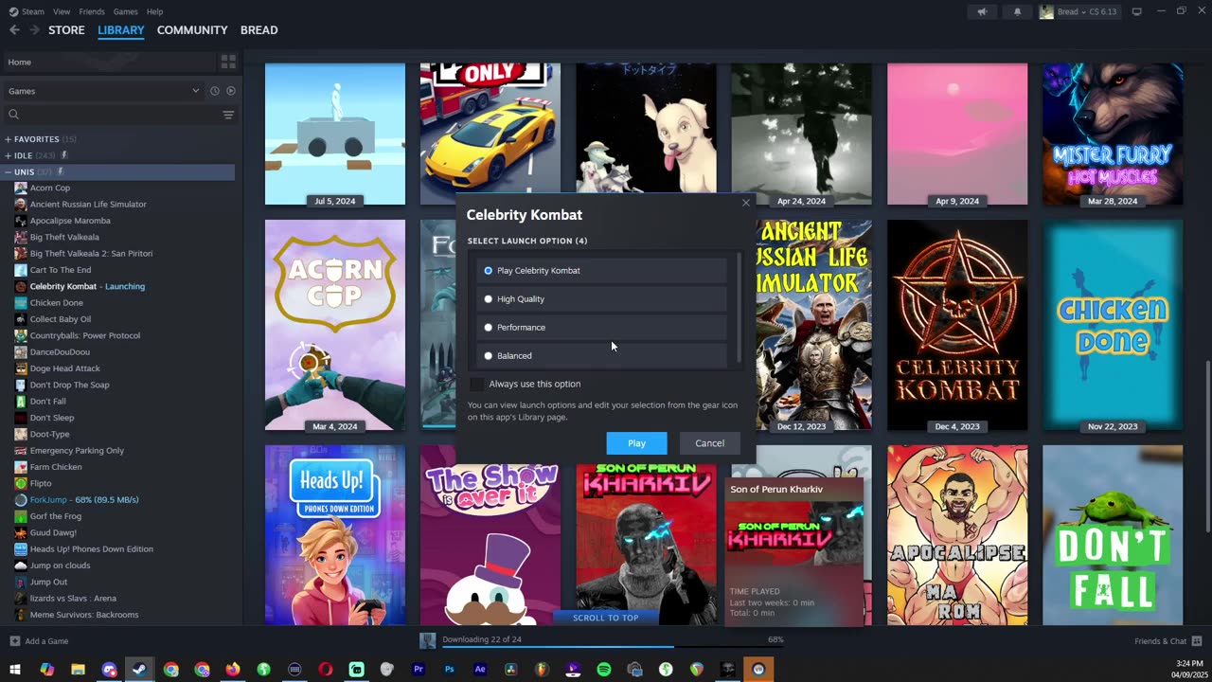This screenshot has width=1212, height=682.
Task: Select the Balanced launch option
Action: (602, 356)
